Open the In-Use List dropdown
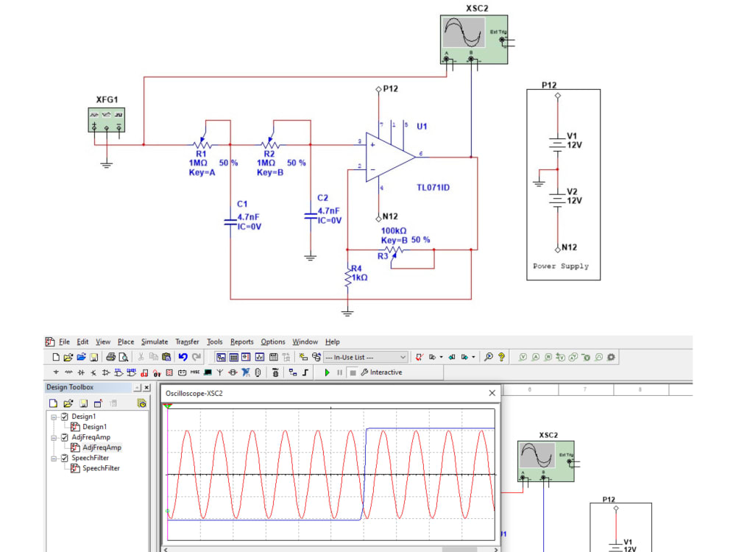This screenshot has height=552, width=736. click(x=365, y=357)
